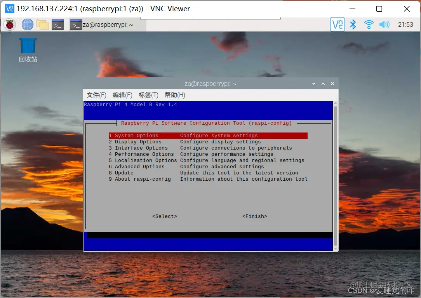Click 'Raspberry Pi 4 Model B Rev 1.4' text
Image resolution: width=421 pixels, height=298 pixels.
pos(130,104)
